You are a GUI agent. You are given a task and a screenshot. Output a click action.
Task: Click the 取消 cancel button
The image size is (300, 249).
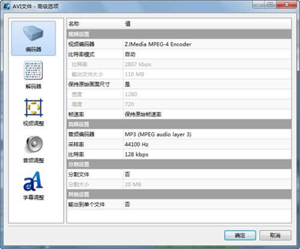click(x=275, y=235)
